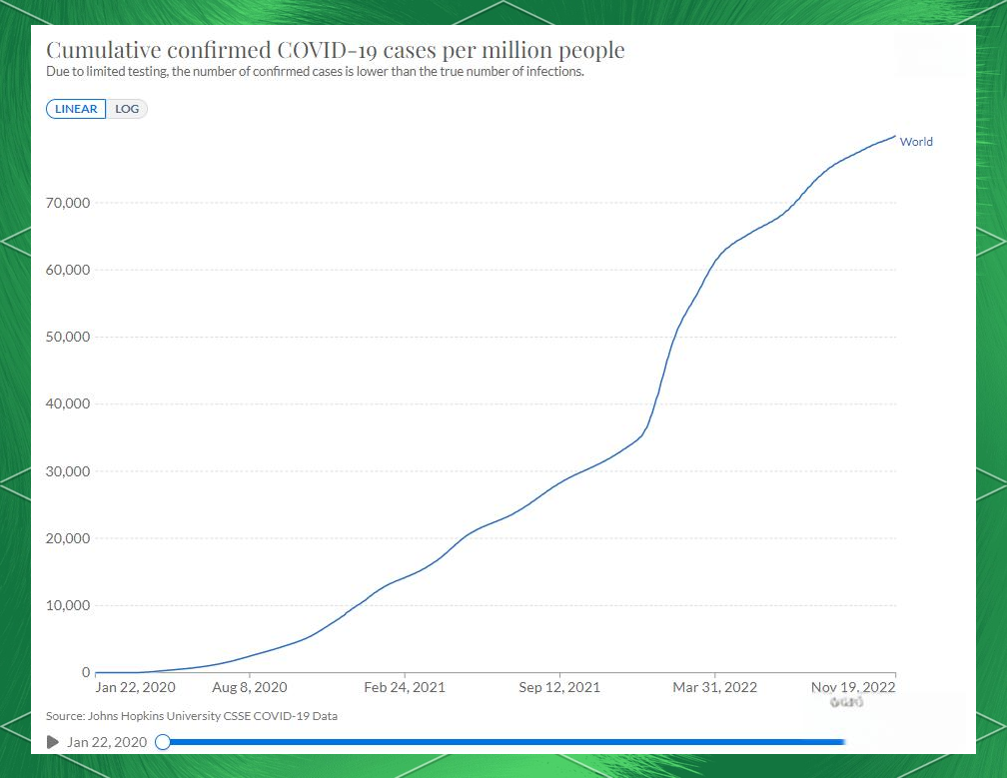Click the Jan 22, 2020 x-axis tick label
Viewport: 1007px width, 778px height.
click(x=135, y=687)
